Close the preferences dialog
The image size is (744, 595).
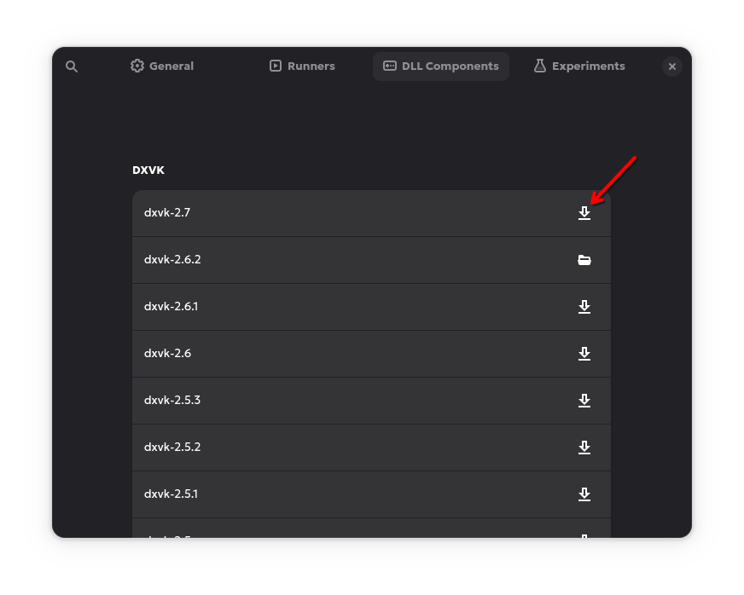(672, 66)
